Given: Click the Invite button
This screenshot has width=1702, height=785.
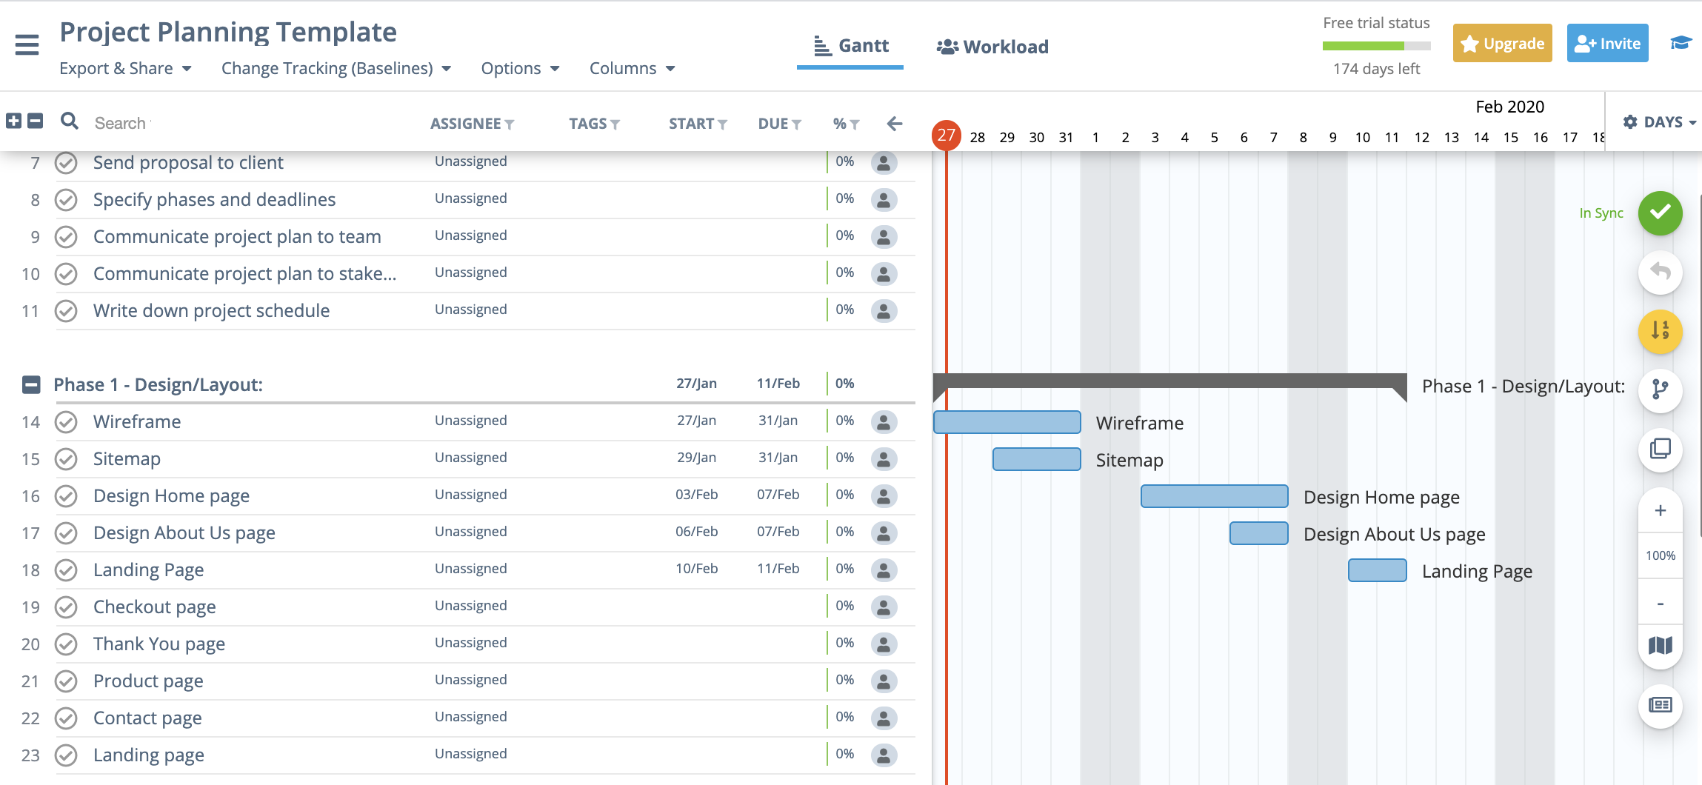Looking at the screenshot, I should pyautogui.click(x=1607, y=43).
